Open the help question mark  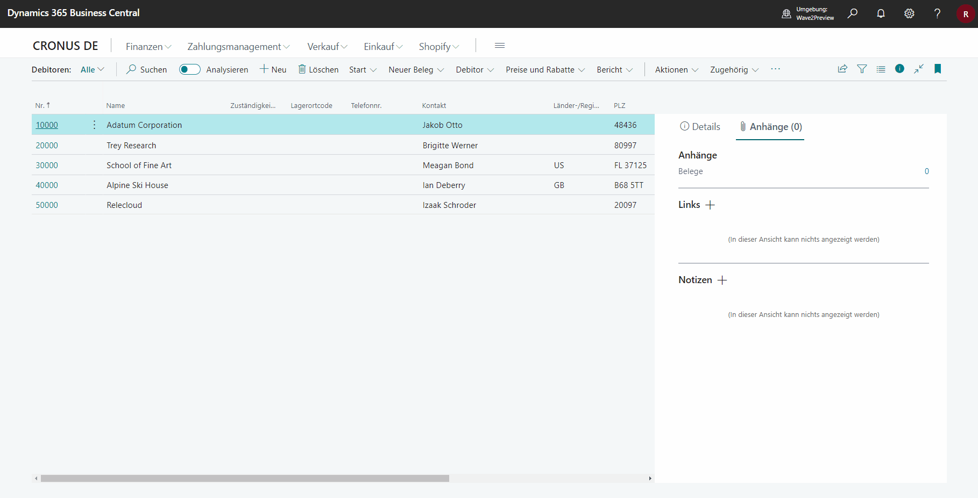point(937,13)
